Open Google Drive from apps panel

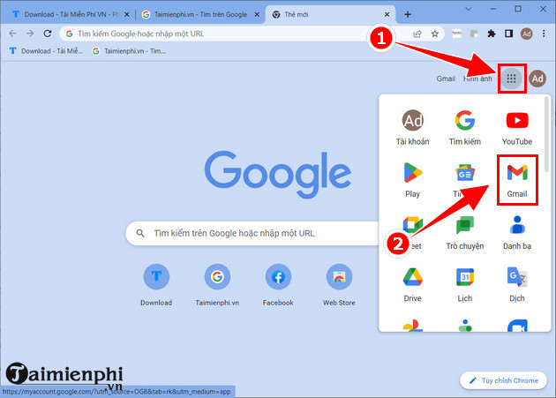pos(412,285)
